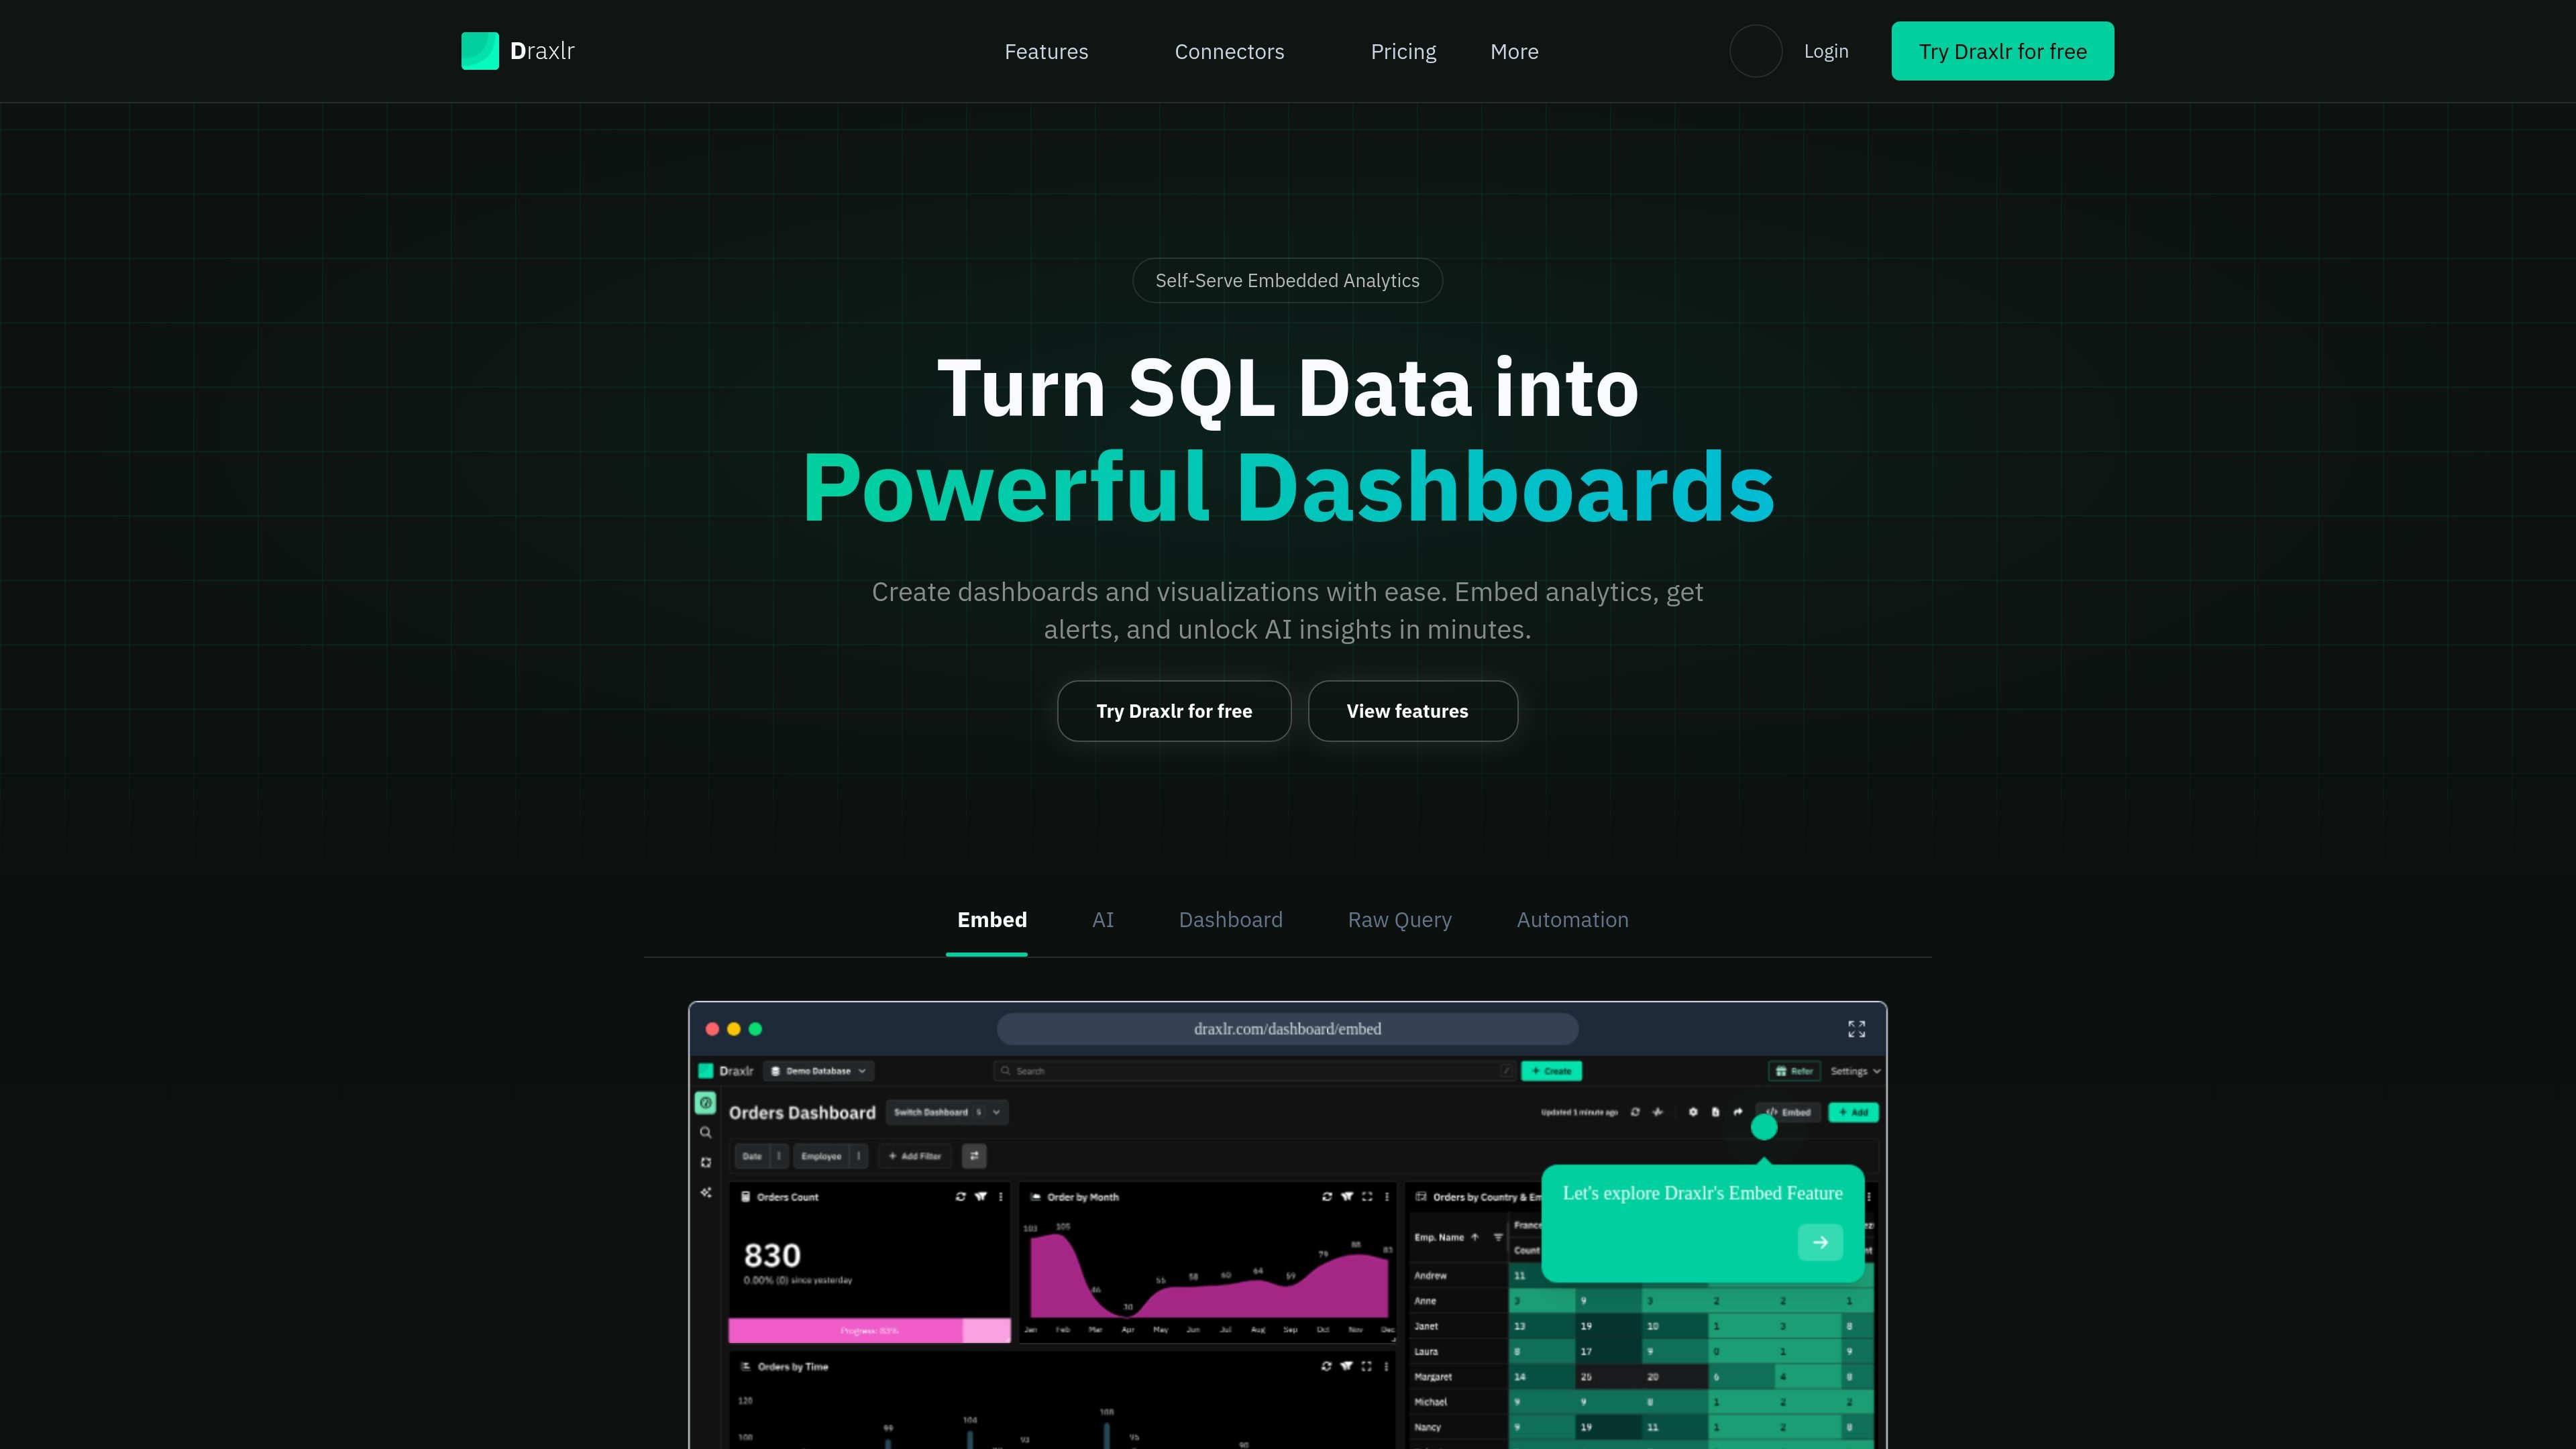Open the Date filter options menu
The height and width of the screenshot is (1449, 2576).
click(x=779, y=1156)
